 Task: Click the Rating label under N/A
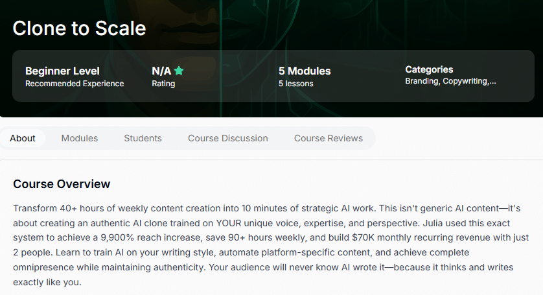coord(163,84)
